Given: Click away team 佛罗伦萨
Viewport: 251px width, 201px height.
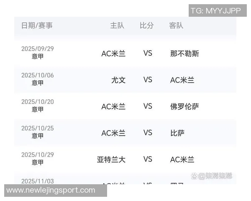Looking at the screenshot, I should (184, 106).
